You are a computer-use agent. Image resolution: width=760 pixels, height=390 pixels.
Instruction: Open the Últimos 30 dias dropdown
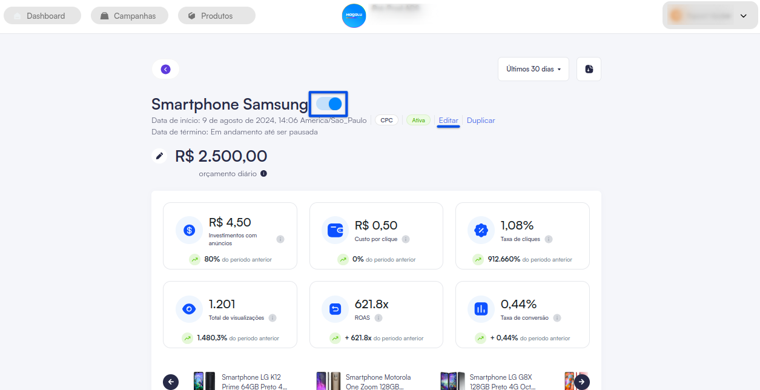(534, 69)
